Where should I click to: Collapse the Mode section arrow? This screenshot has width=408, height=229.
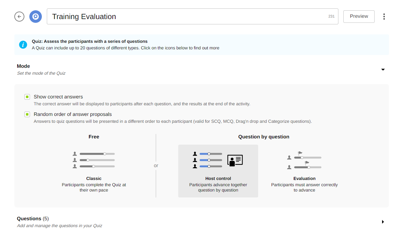(383, 69)
